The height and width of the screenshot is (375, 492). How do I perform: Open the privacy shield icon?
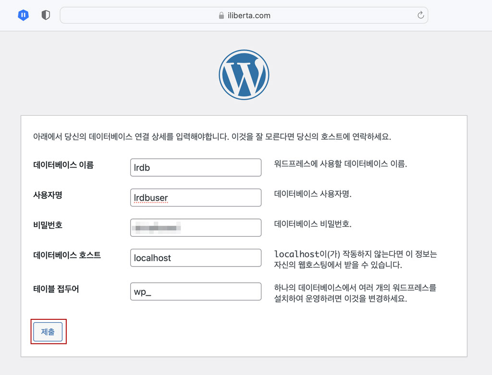point(46,15)
